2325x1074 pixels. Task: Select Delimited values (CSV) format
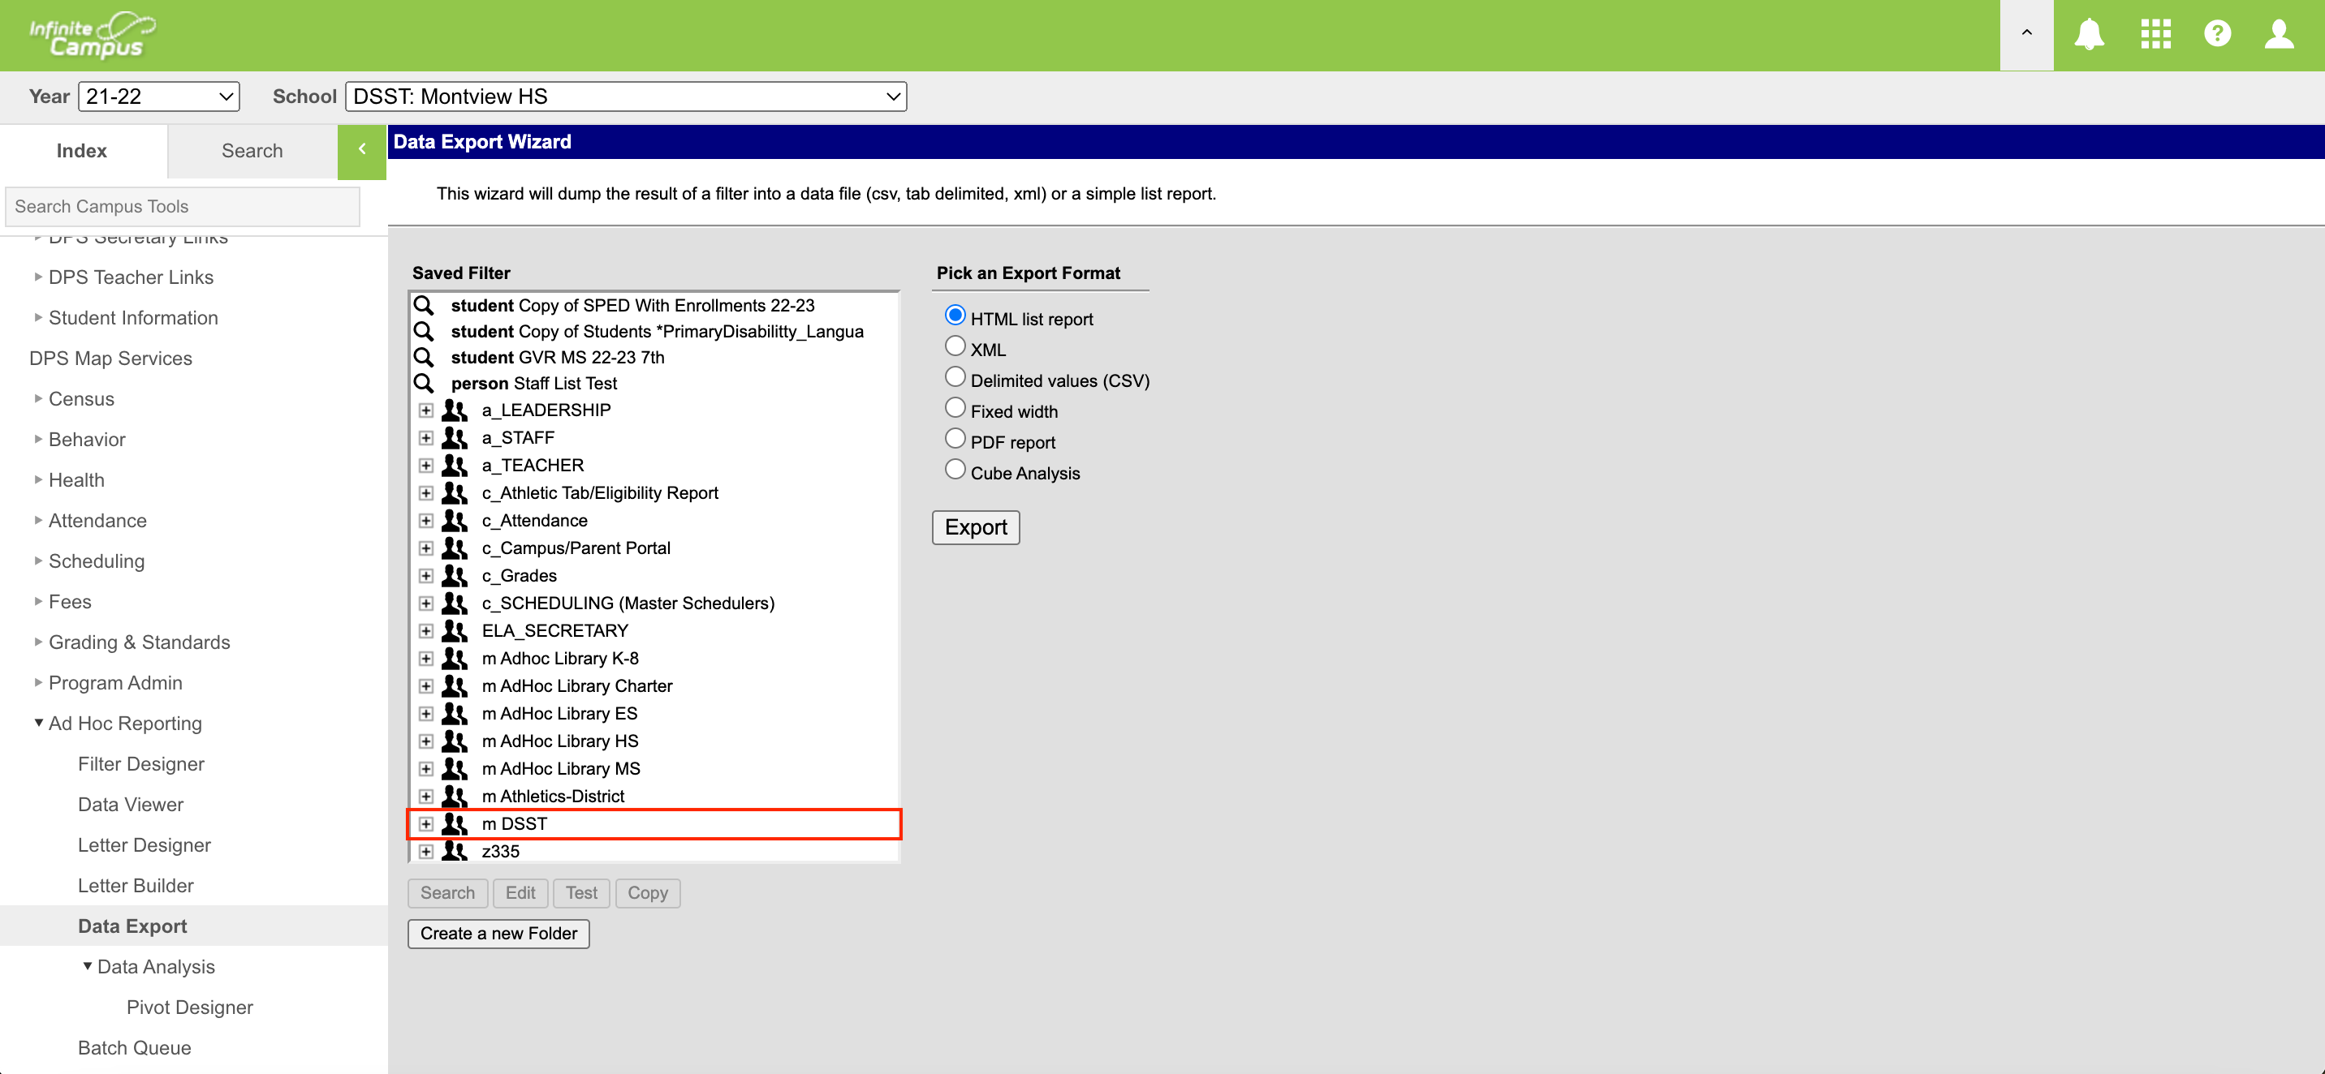955,377
